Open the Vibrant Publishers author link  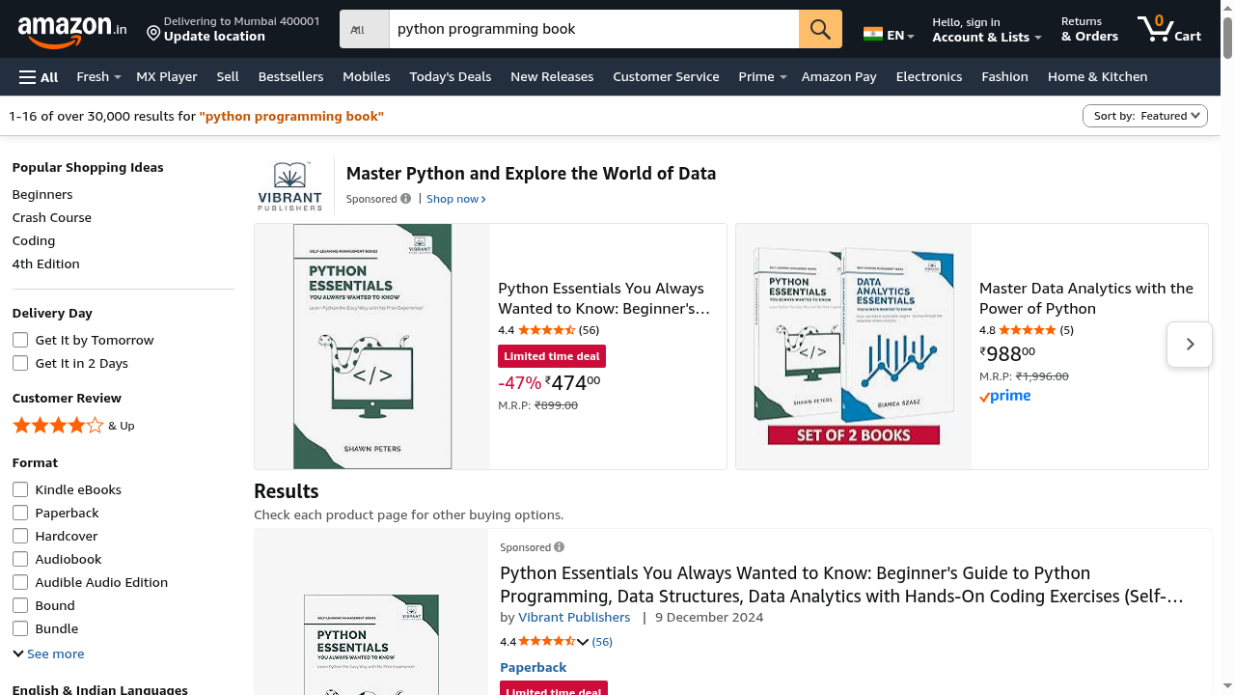tap(574, 618)
